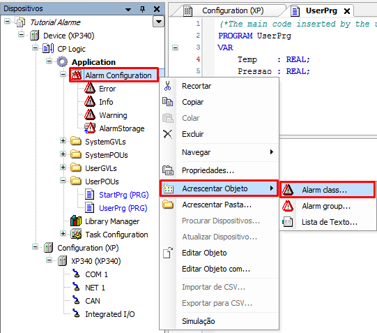This screenshot has width=377, height=333.
Task: Collapse the UserPOUs folder
Action: (x=63, y=180)
